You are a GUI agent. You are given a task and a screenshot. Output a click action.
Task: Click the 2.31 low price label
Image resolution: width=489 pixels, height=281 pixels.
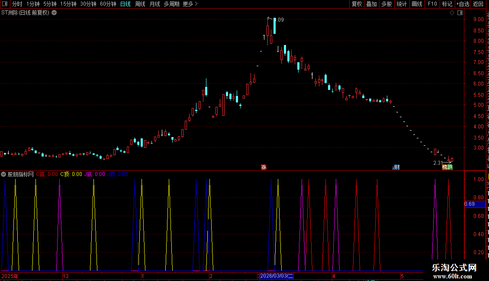pos(438,163)
